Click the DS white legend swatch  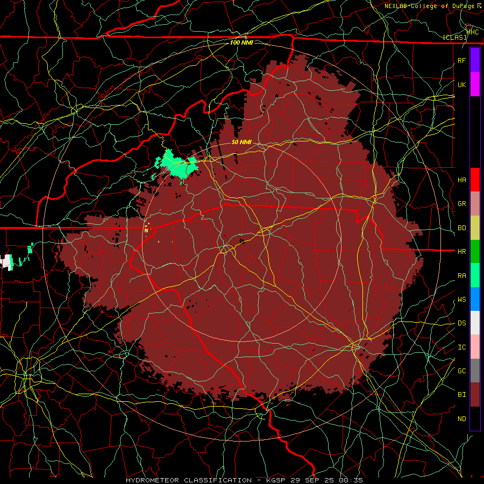(x=475, y=323)
